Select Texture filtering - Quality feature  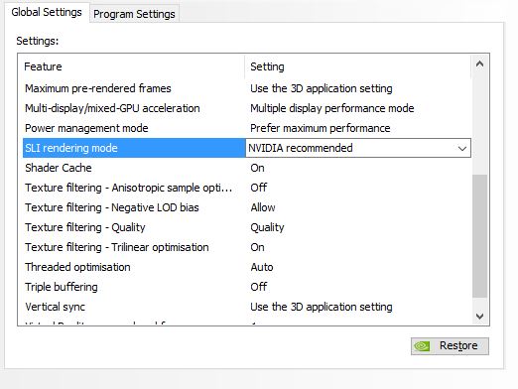85,227
